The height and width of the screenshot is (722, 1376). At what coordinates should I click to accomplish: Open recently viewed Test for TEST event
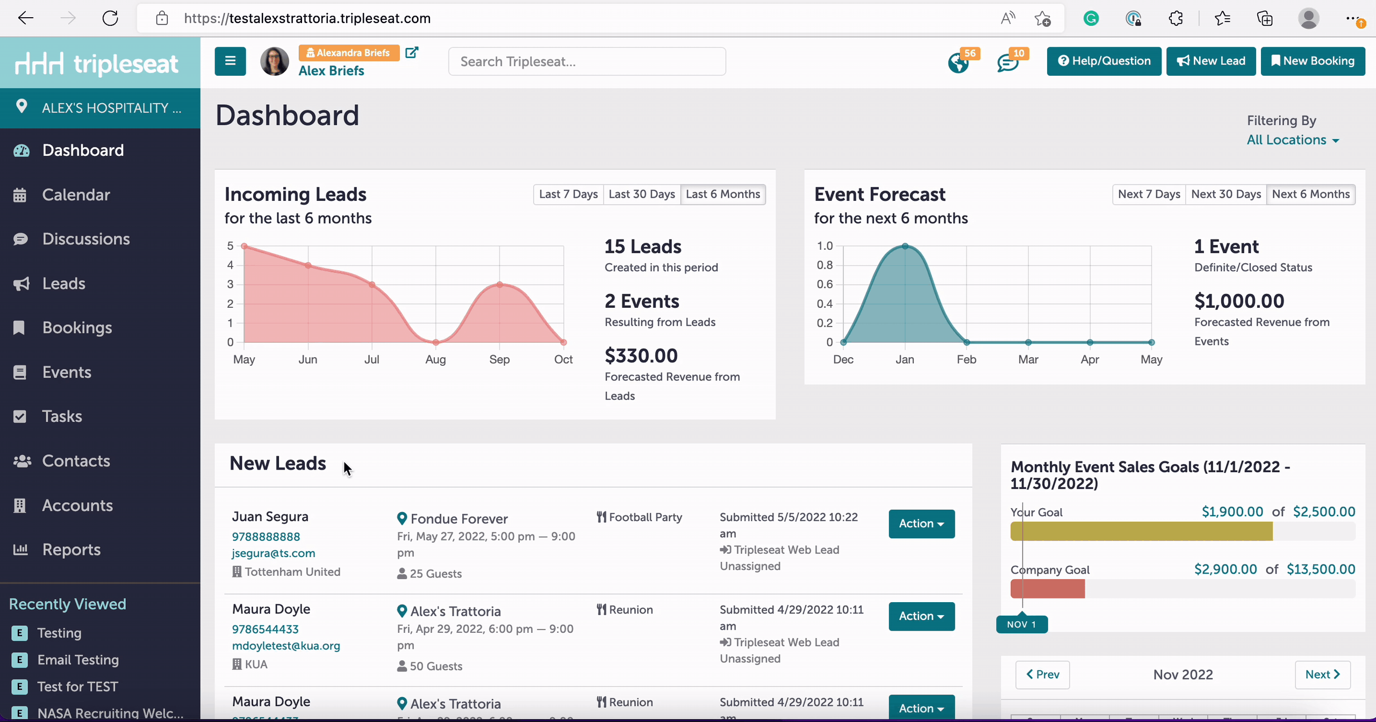pos(77,687)
